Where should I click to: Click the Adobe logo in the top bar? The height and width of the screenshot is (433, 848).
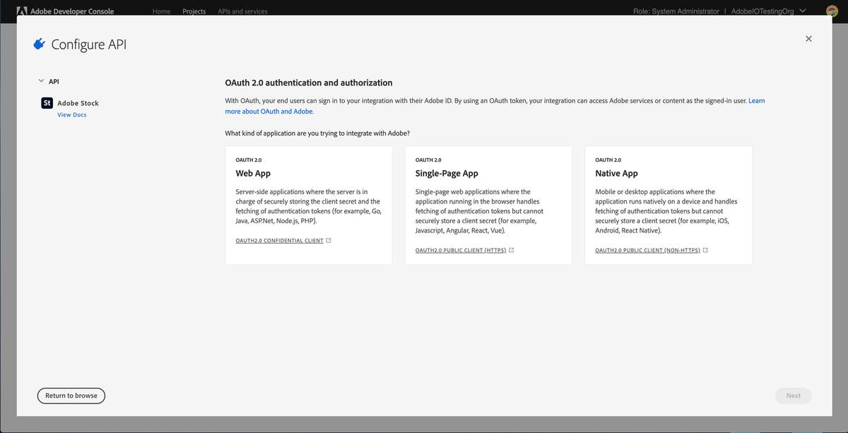pyautogui.click(x=22, y=11)
